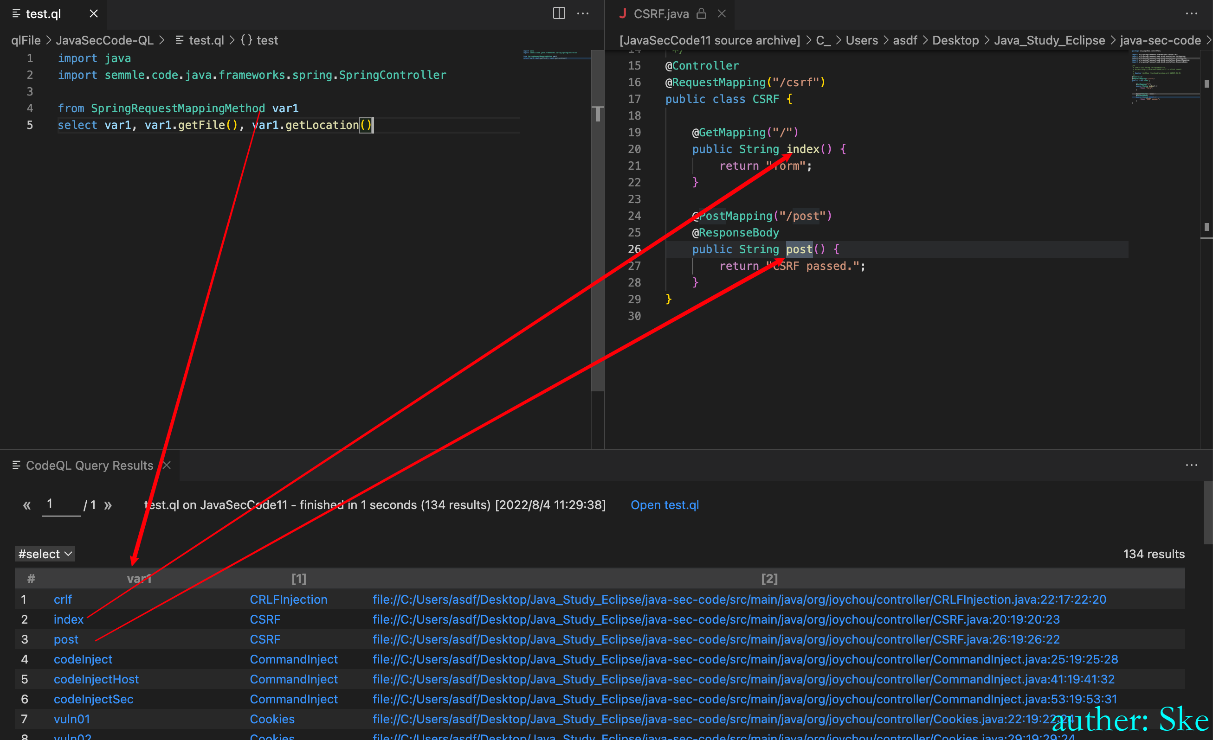Open CommandInject file link in row 4
Viewport: 1213px width, 740px height.
[x=294, y=659]
